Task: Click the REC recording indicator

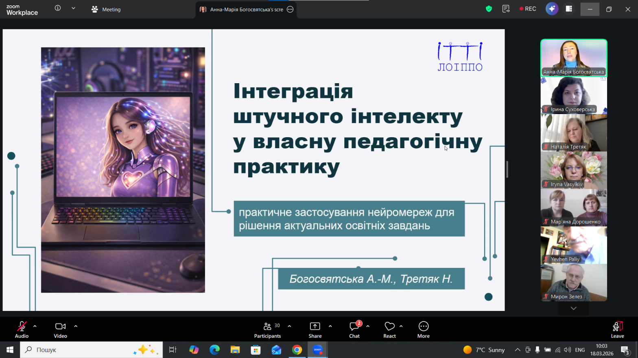Action: pyautogui.click(x=528, y=9)
